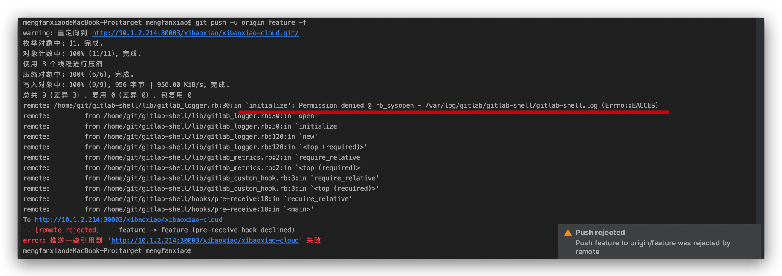The image size is (782, 276).
Task: Click the gitlab_custom_hook.rb:3 `<top (required)>' trace line
Action: pyautogui.click(x=201, y=189)
